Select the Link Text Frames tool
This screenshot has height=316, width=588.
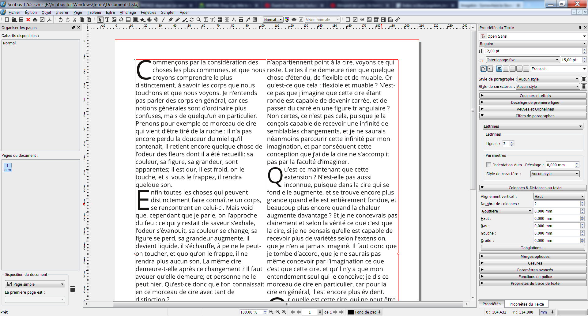point(220,20)
